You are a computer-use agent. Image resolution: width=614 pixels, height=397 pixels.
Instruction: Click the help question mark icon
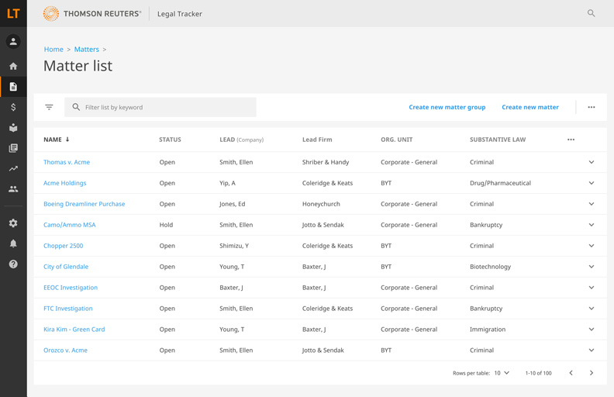(x=13, y=264)
